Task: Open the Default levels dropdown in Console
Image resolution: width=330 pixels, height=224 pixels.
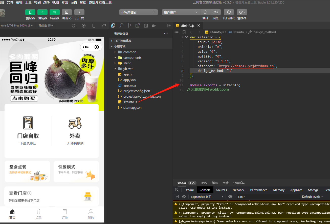Action: pos(312,197)
